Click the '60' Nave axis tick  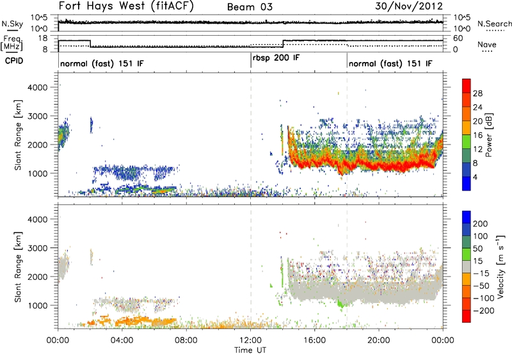[x=458, y=38]
